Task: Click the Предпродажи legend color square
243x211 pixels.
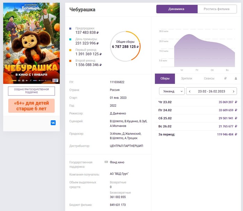Action: coord(70,29)
